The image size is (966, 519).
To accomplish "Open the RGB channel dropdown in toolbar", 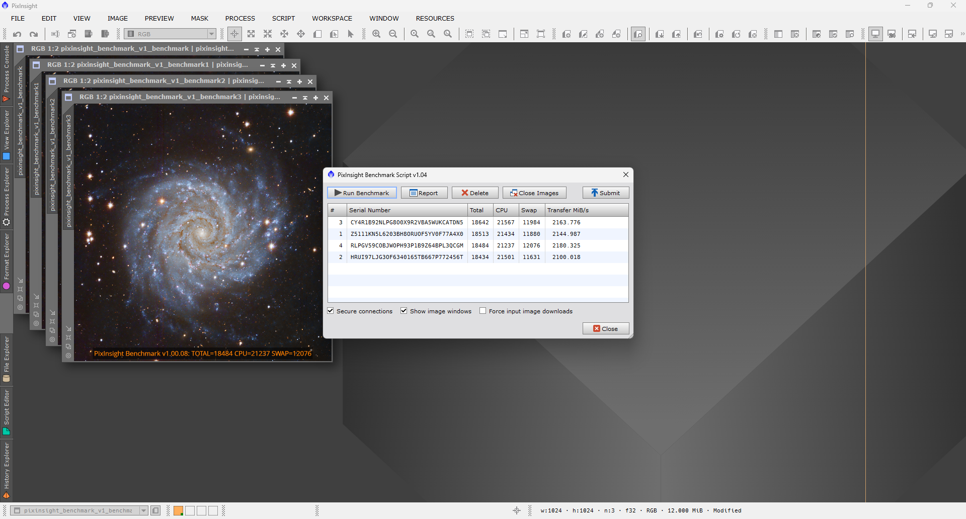I will pos(171,34).
